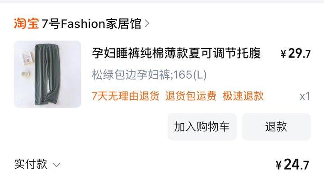Tap the yen symbol beside 29.7
This screenshot has height=183, width=324.
point(283,54)
